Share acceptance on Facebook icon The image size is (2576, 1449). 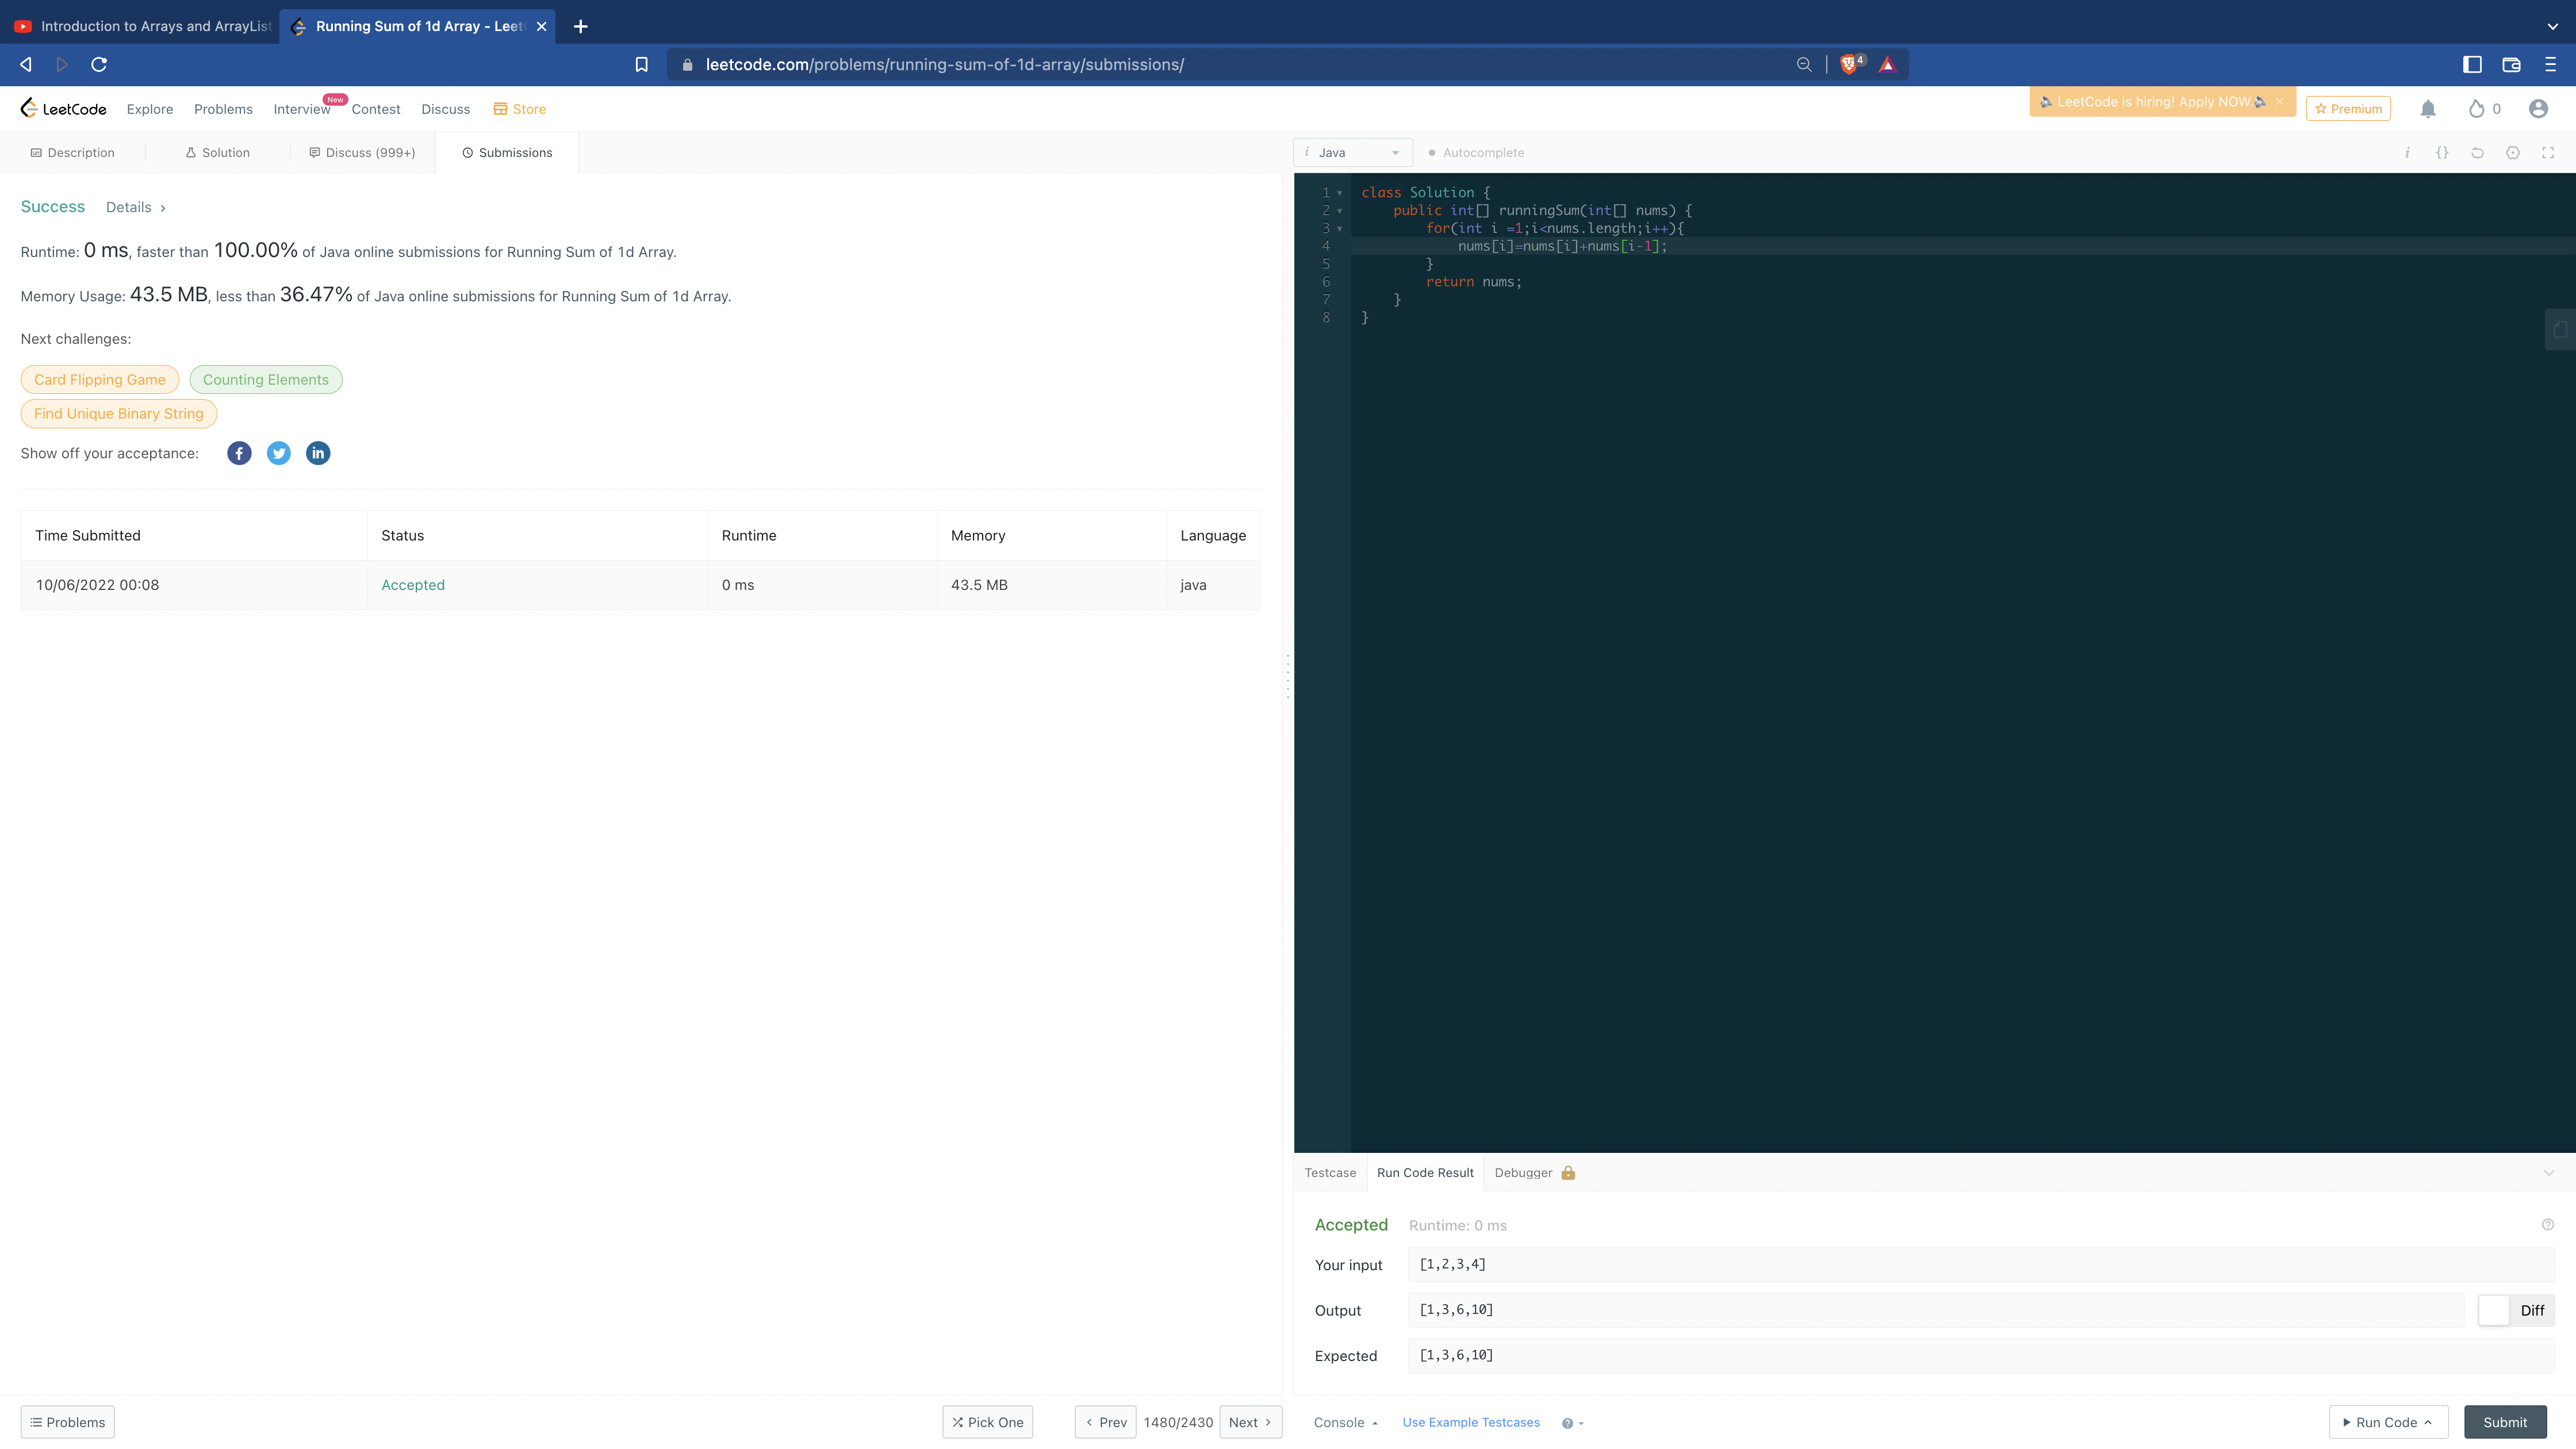coord(239,453)
